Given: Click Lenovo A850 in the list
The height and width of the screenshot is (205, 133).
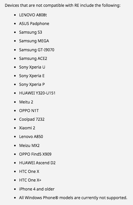Looking at the screenshot, I should (x=31, y=137).
